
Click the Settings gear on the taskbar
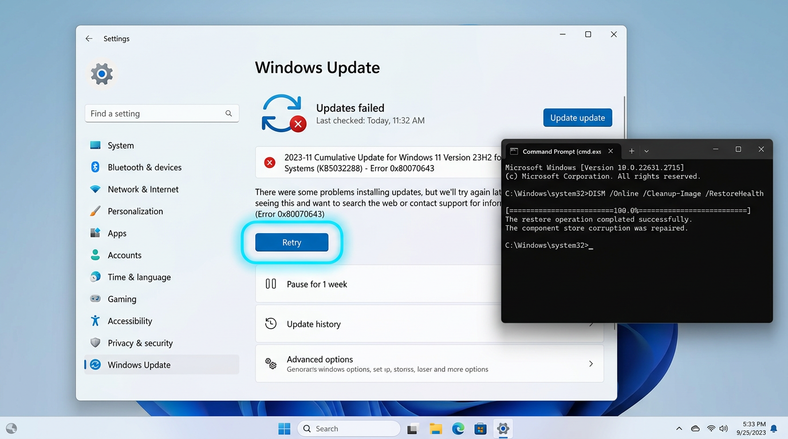click(x=503, y=428)
